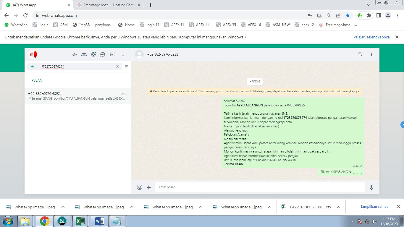The height and width of the screenshot is (227, 404).
Task: Click the encryption info notice
Action: pyautogui.click(x=255, y=91)
